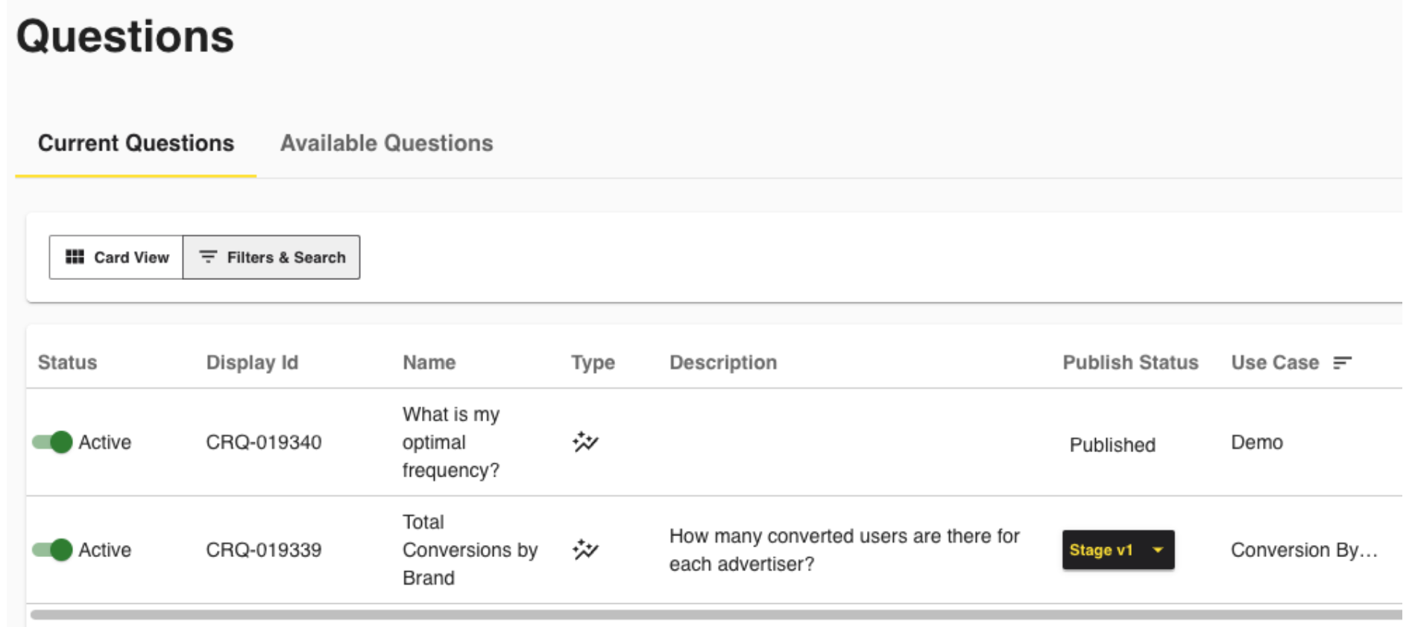Click the Demo use case cell

pos(1256,442)
